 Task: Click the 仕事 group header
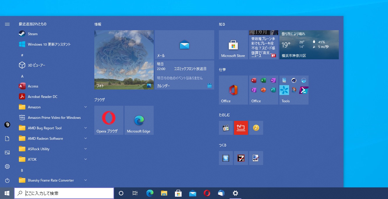tap(222, 70)
